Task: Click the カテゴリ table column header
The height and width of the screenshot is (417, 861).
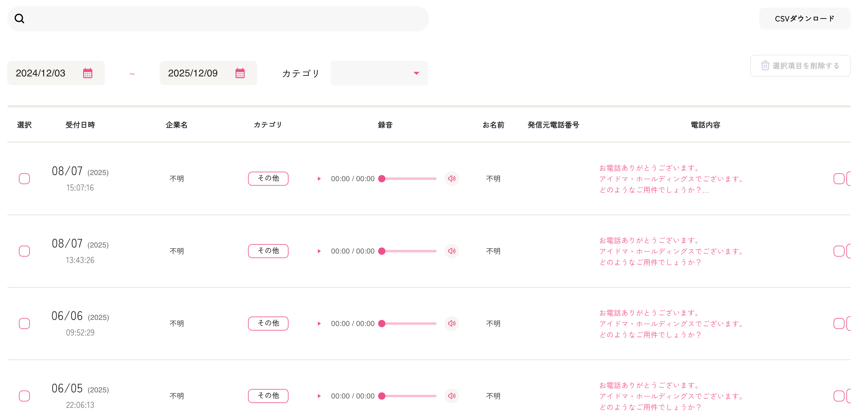Action: click(x=268, y=125)
